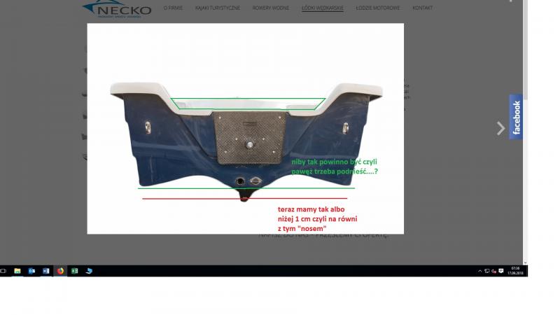Go to next image with right arrow
560x315 pixels.
click(500, 128)
